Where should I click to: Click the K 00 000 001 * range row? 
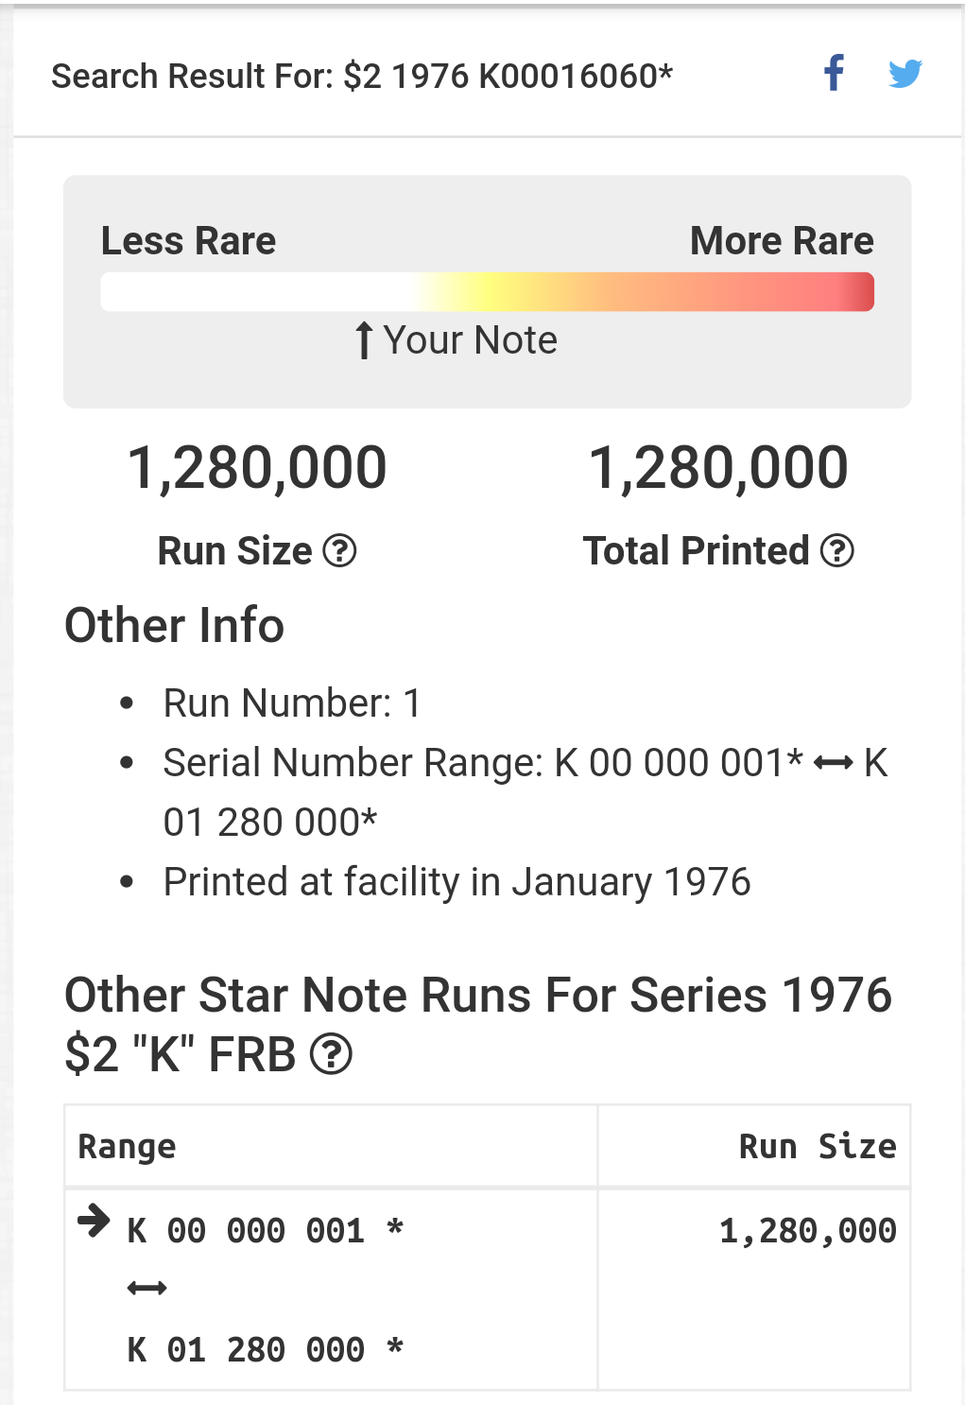331,1290
